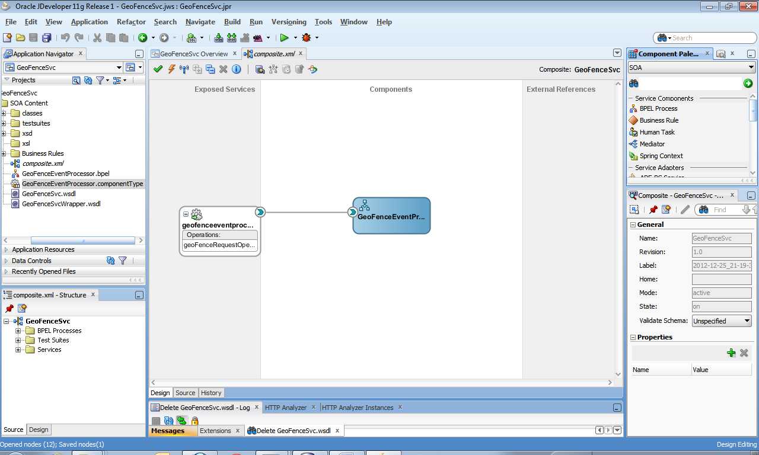Expand the Recently Opened Files section
This screenshot has width=759, height=455.
coord(7,271)
